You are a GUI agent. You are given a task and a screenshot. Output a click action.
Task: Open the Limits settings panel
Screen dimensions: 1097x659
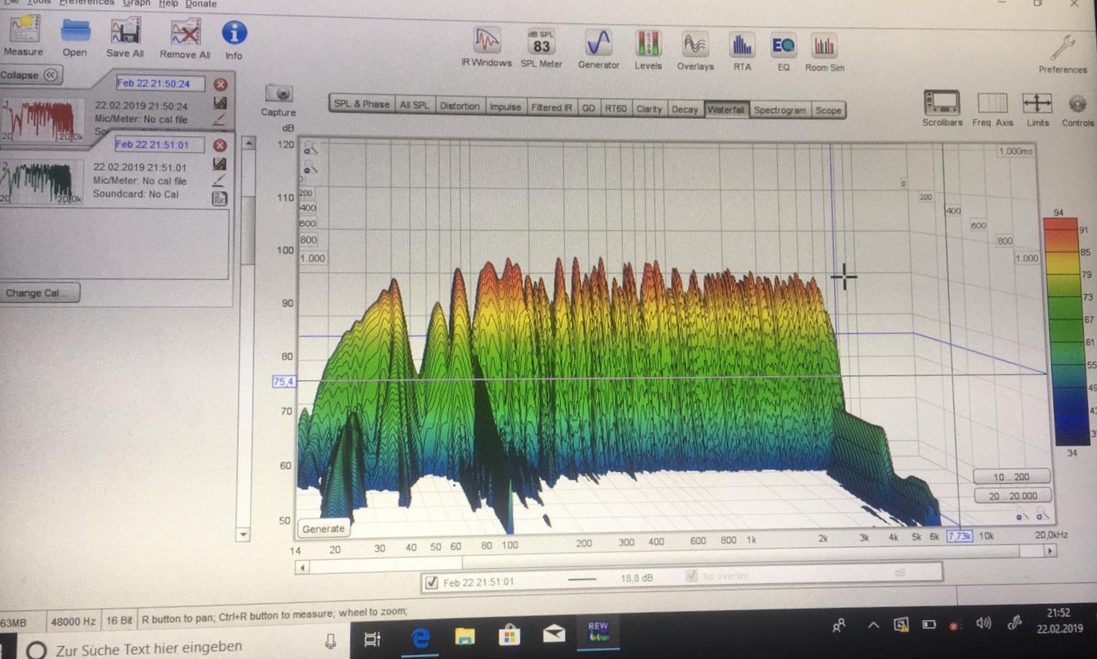(1037, 103)
